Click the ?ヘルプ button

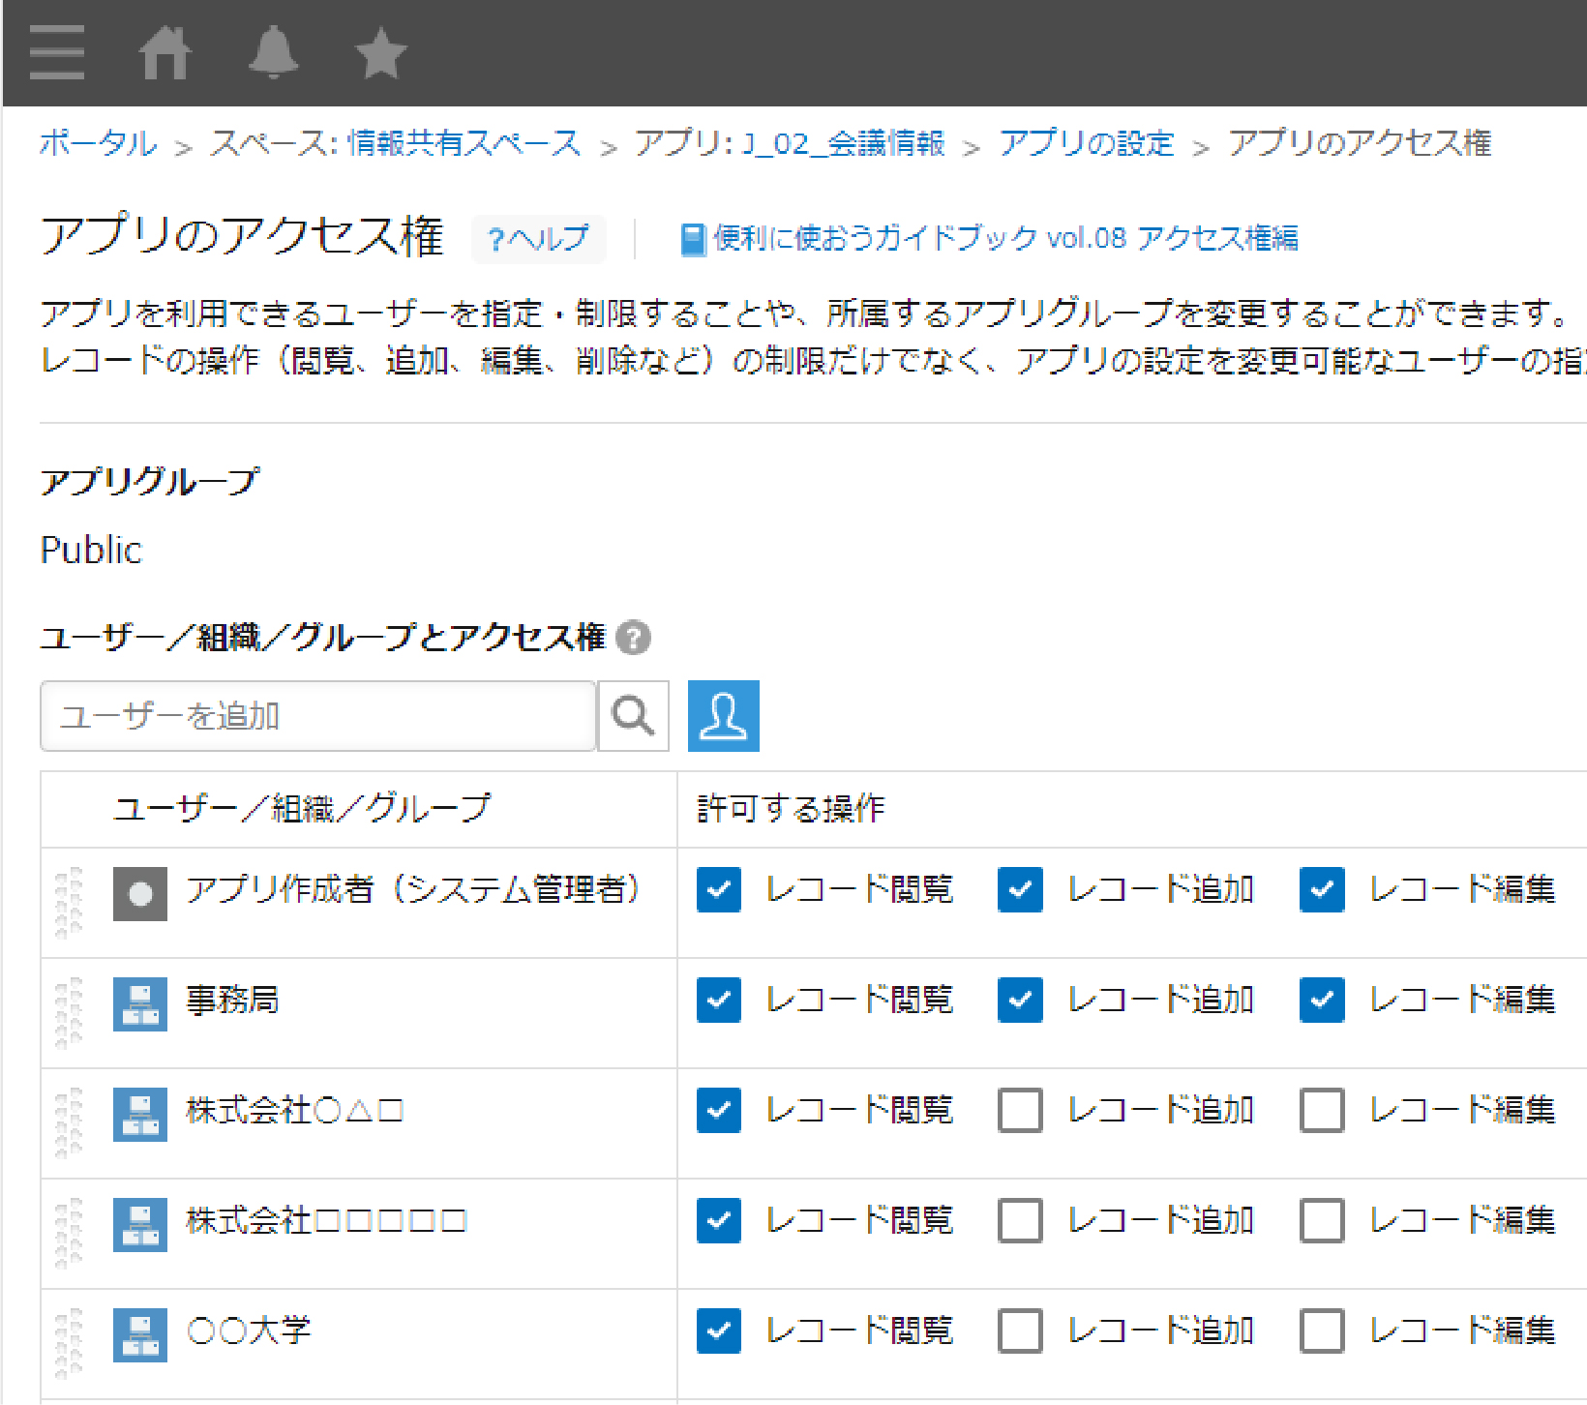coord(539,239)
